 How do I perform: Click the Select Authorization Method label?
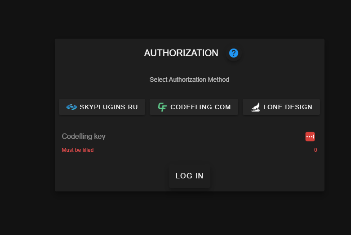point(189,80)
